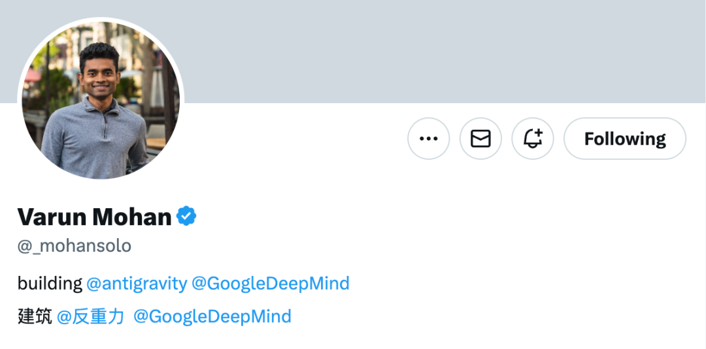706x349 pixels.
Task: Click the bell icon with plus sign
Action: pyautogui.click(x=533, y=138)
